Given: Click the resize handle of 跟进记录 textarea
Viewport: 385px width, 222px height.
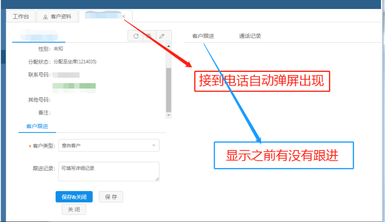Looking at the screenshot, I should click(x=157, y=179).
